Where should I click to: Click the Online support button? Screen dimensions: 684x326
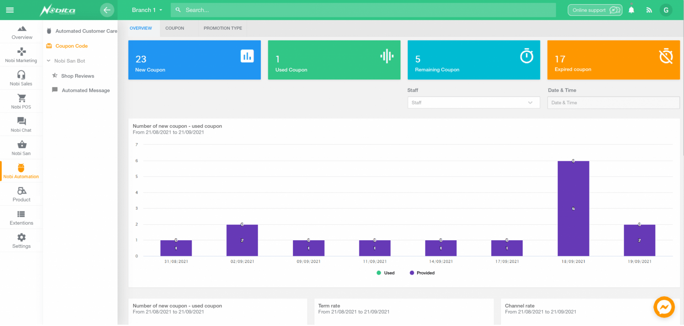click(595, 10)
